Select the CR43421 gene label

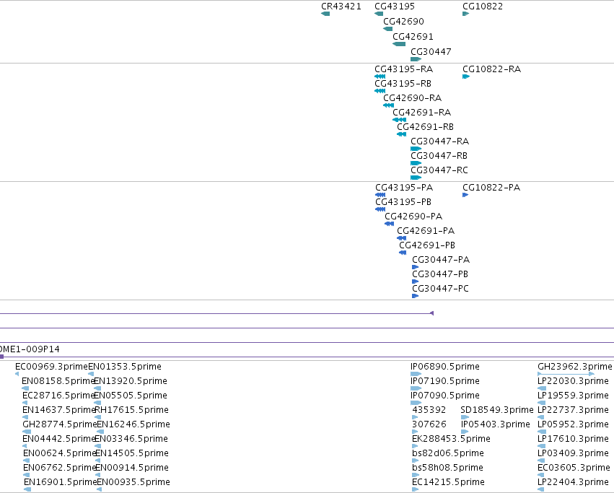click(341, 6)
